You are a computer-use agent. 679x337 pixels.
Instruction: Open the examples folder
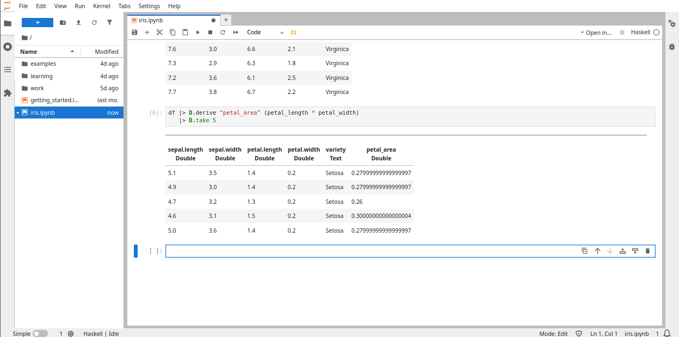(69, 64)
